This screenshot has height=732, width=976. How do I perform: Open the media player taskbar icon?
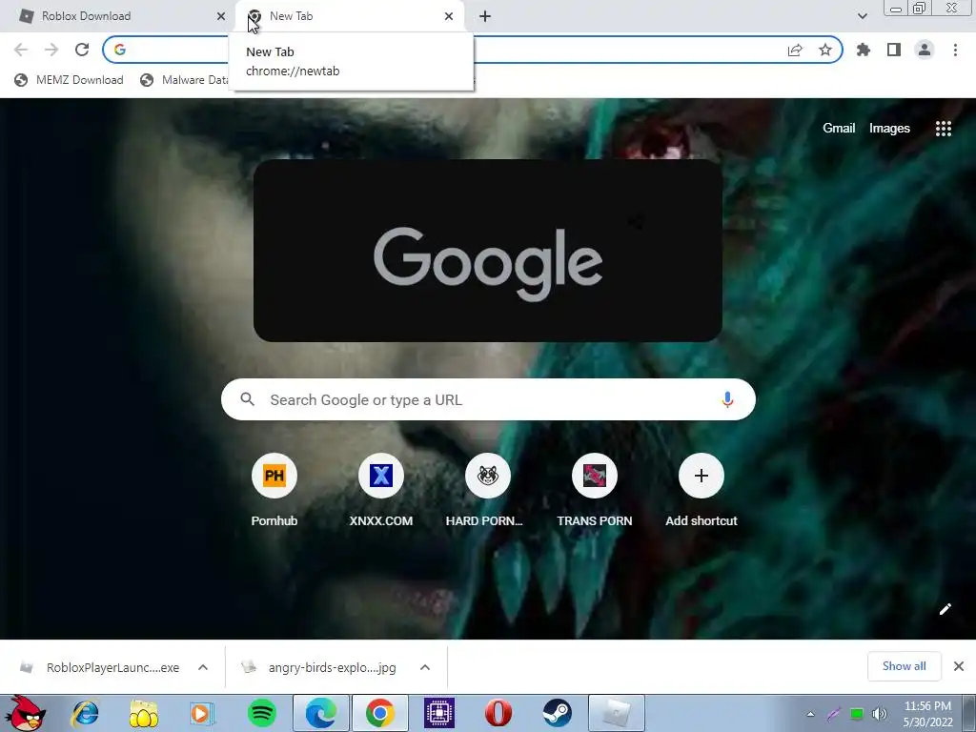(202, 713)
